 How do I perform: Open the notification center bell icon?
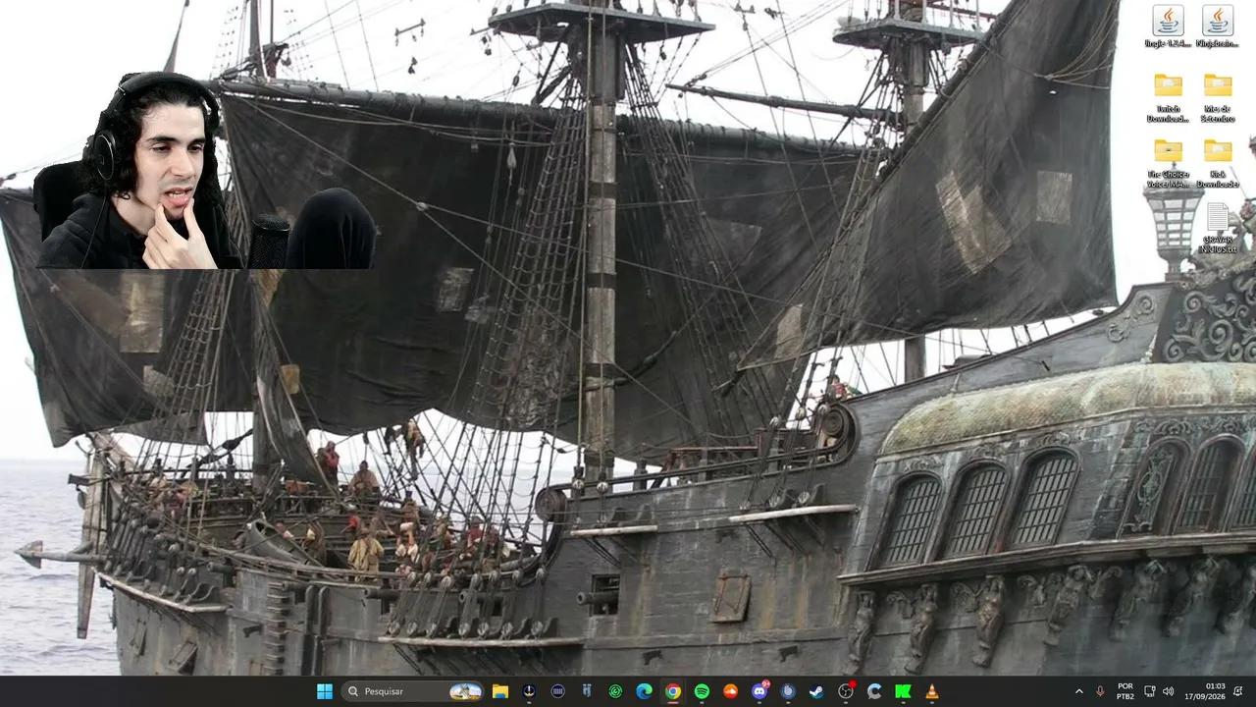point(1238,691)
